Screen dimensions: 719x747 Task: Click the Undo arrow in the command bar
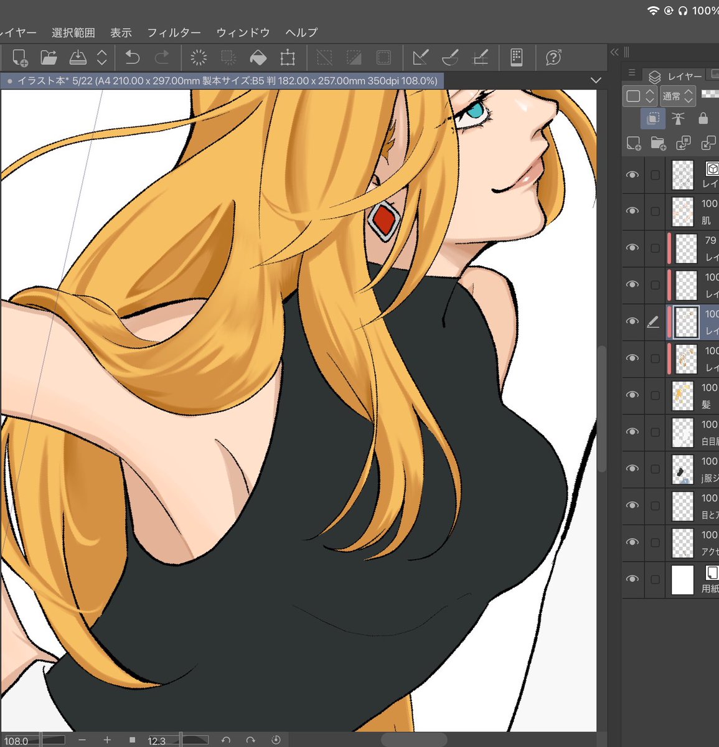click(132, 58)
